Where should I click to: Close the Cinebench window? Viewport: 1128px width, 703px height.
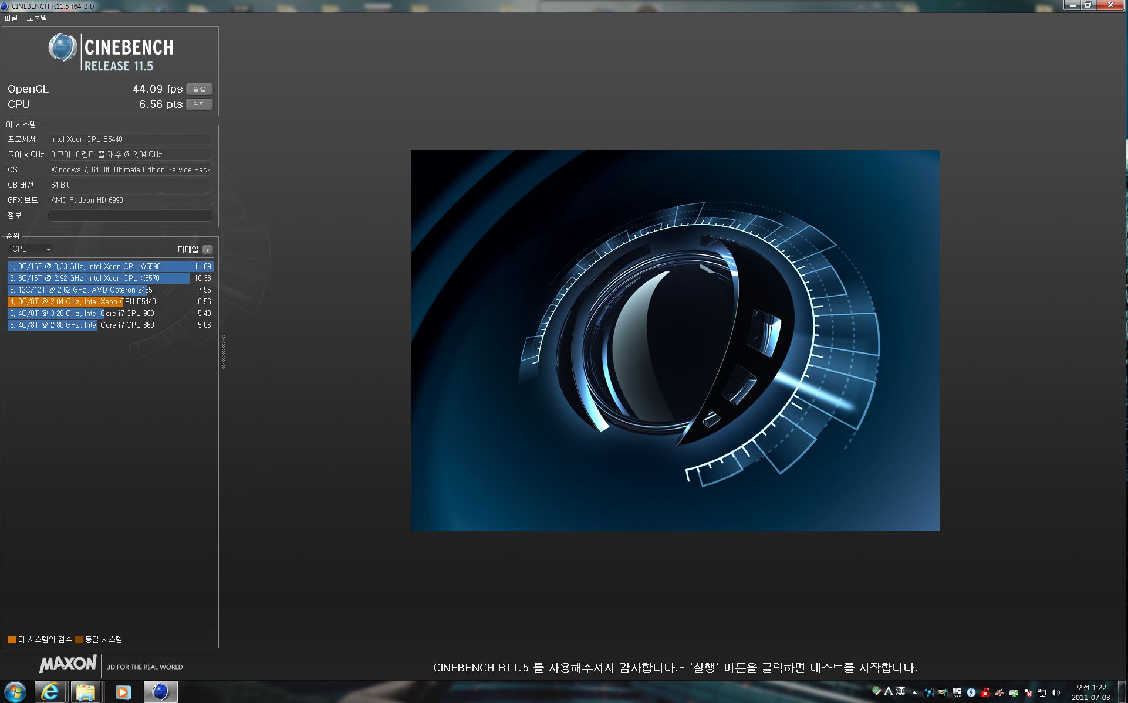click(1111, 5)
